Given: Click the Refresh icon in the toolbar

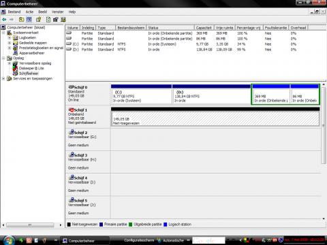Looking at the screenshot, I should click(x=48, y=20).
